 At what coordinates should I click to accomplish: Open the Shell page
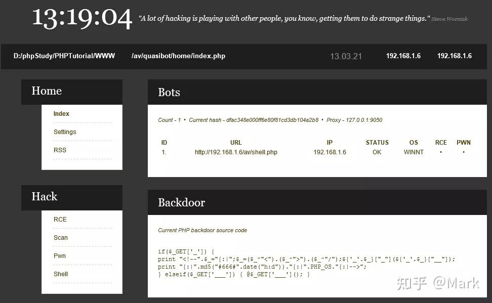click(x=60, y=274)
